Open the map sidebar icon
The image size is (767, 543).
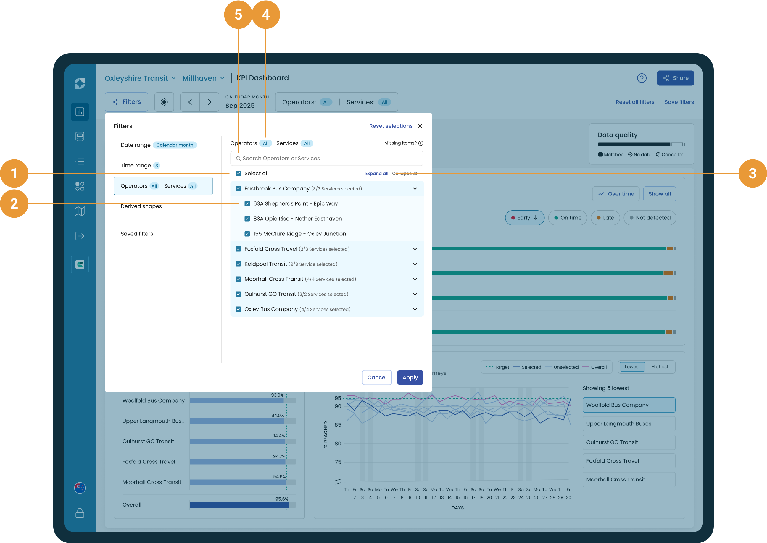(80, 211)
